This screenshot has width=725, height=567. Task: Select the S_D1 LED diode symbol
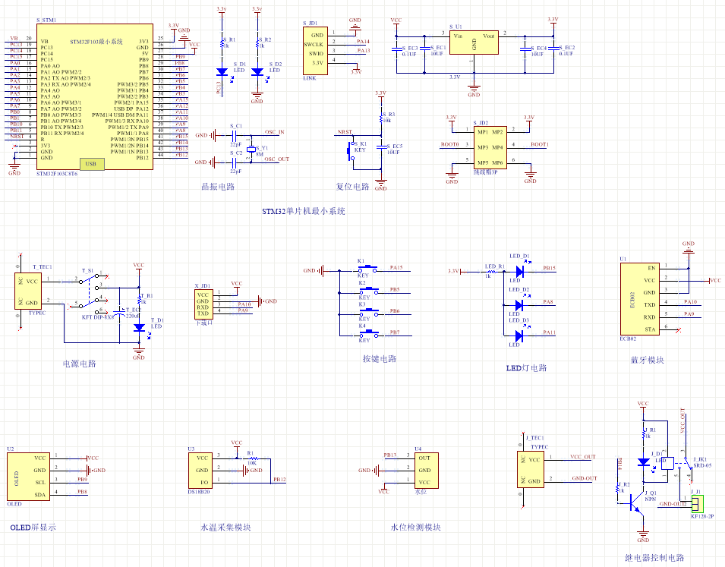(222, 71)
